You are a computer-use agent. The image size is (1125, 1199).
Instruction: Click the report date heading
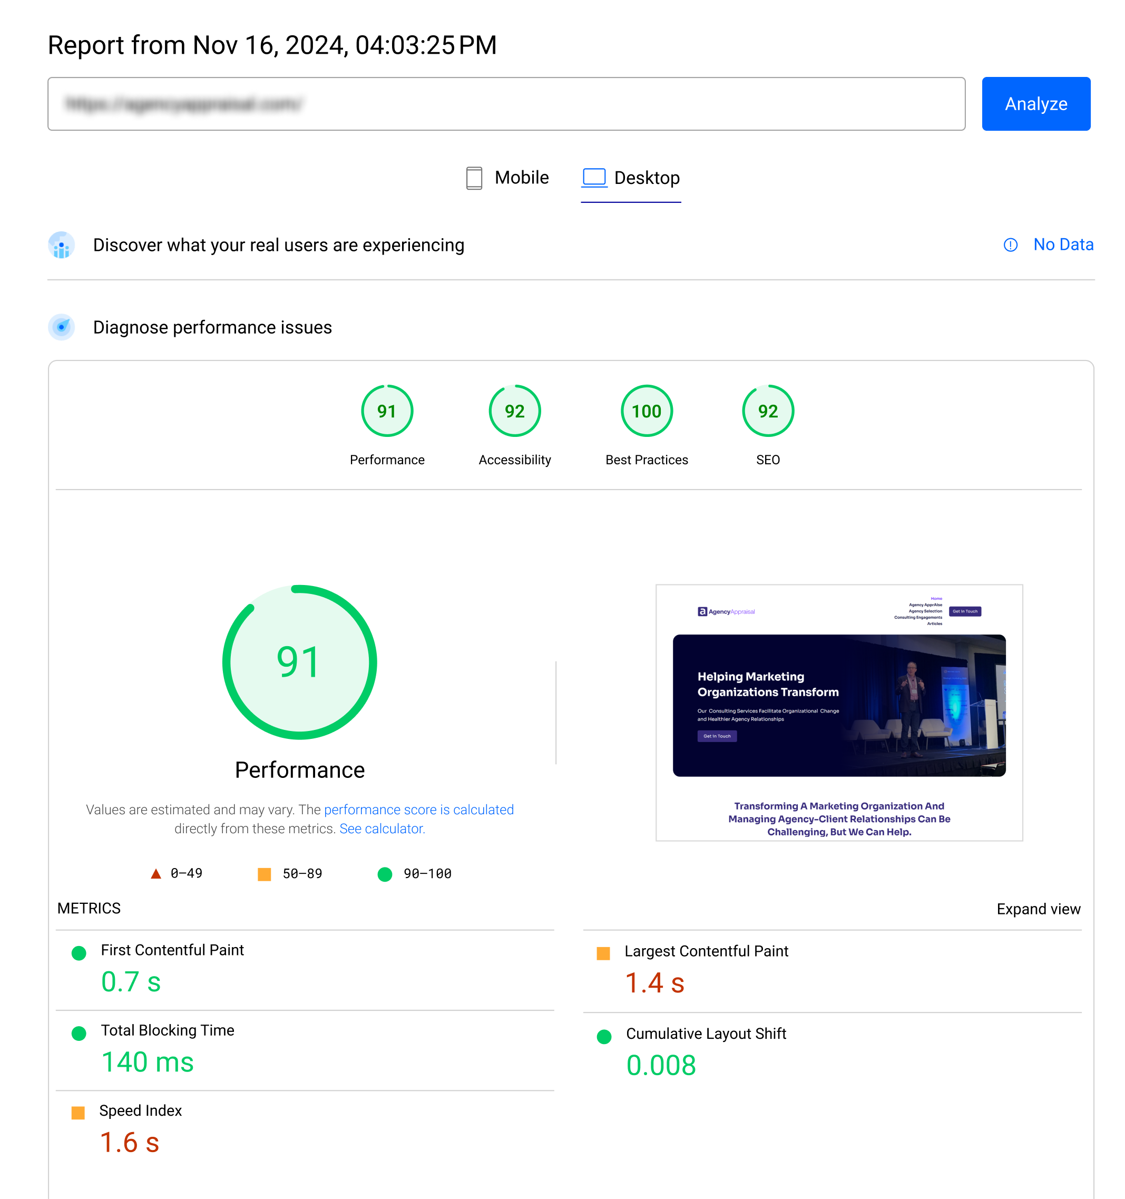272,45
